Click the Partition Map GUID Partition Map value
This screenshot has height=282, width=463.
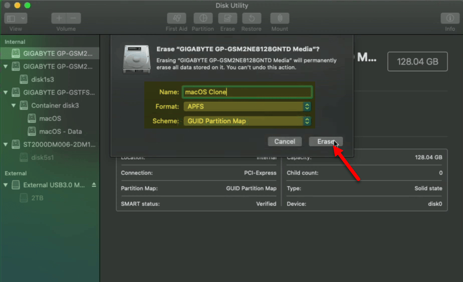pyautogui.click(x=251, y=188)
